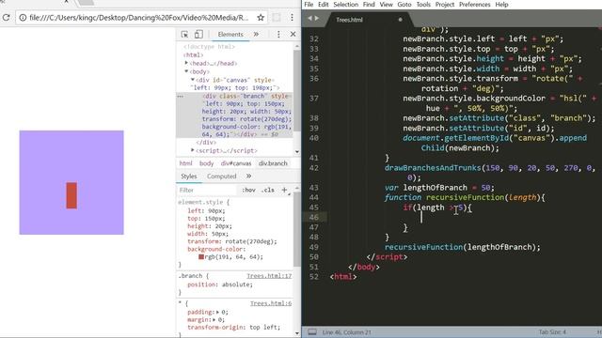602x338 pixels.
Task: Expand the head element node
Action: (x=186, y=63)
